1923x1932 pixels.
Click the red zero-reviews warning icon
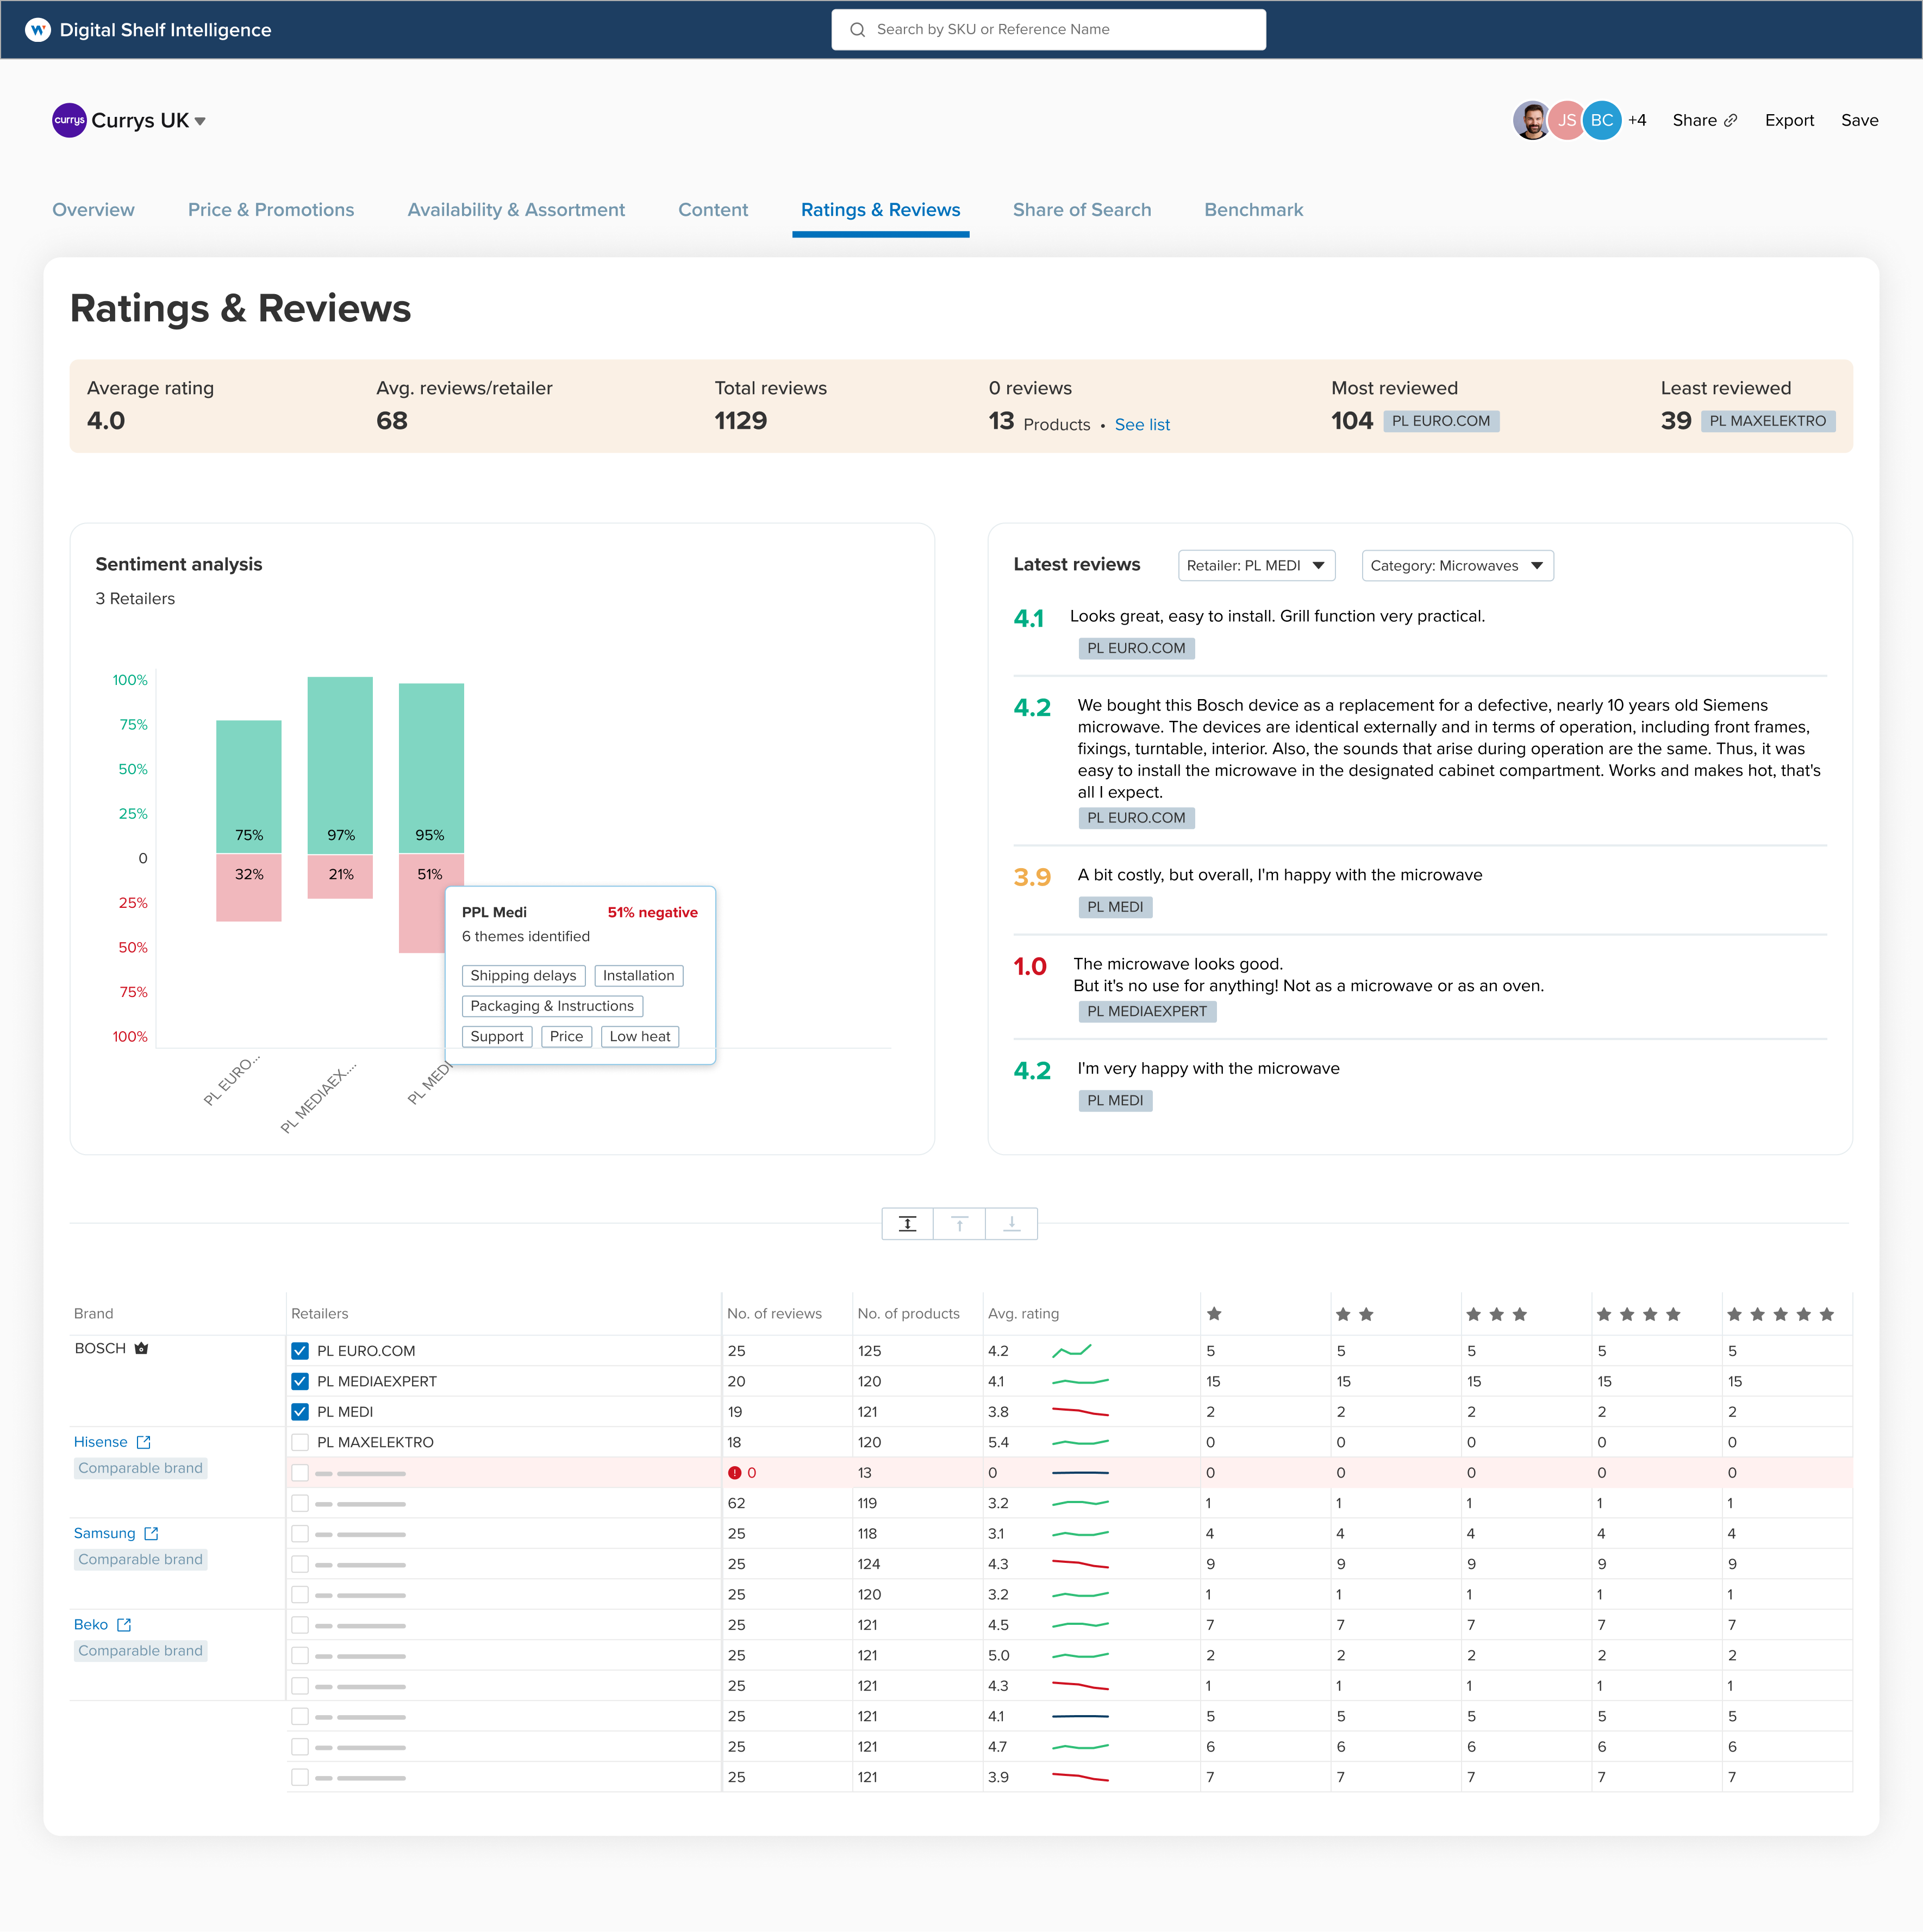coord(735,1473)
